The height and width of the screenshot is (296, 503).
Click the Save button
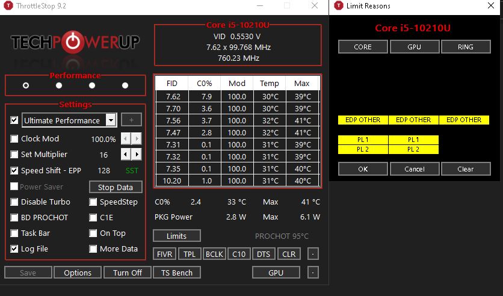point(28,273)
